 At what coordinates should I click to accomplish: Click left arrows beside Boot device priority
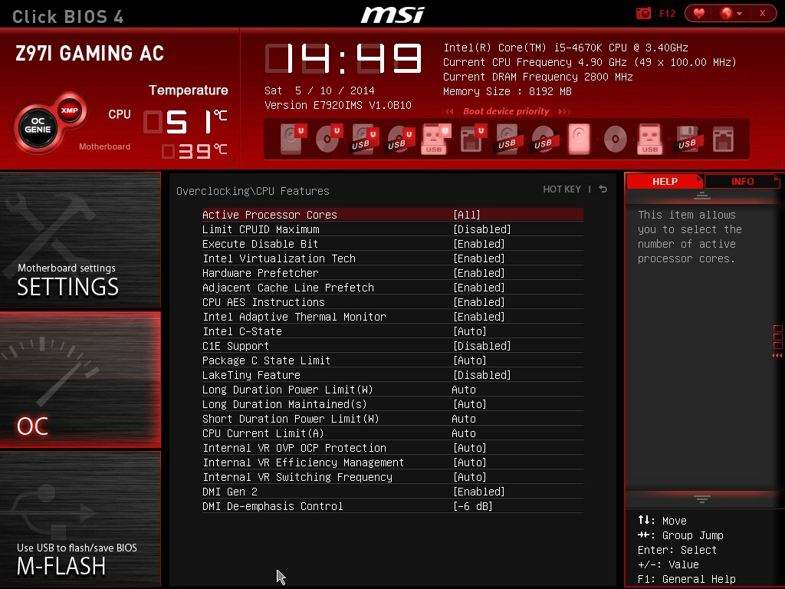448,111
